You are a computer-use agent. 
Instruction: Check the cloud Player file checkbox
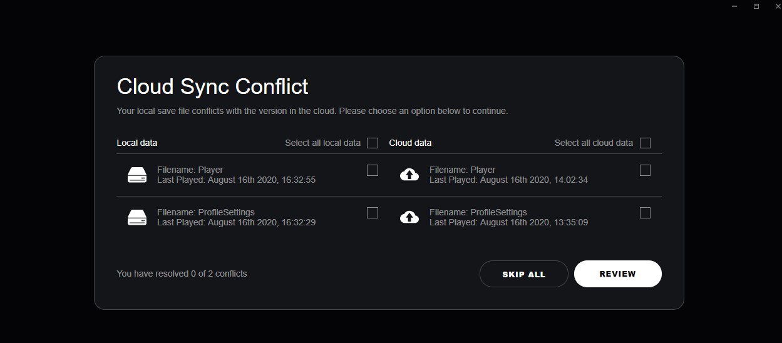[646, 170]
